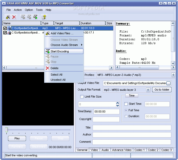Switch to the Advance Video tab
The height and width of the screenshot is (160, 178).
coord(122,150)
